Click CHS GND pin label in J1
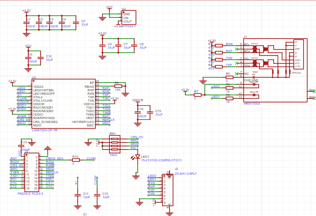The image size is (316, 216). (x=251, y=80)
